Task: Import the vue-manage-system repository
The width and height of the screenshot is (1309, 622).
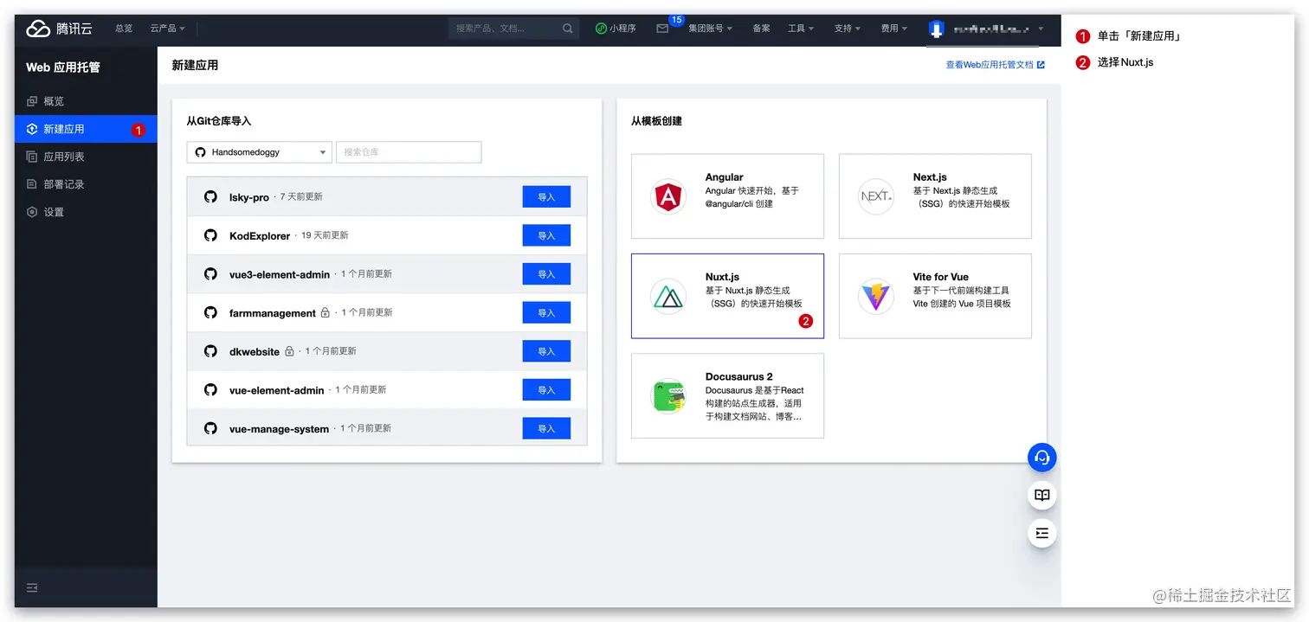Action: [546, 428]
